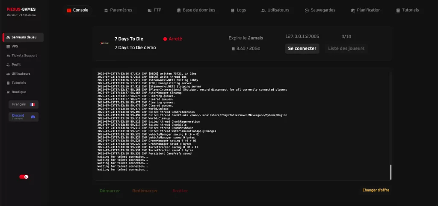
Task: Click the Logs file icon
Action: 233,11
